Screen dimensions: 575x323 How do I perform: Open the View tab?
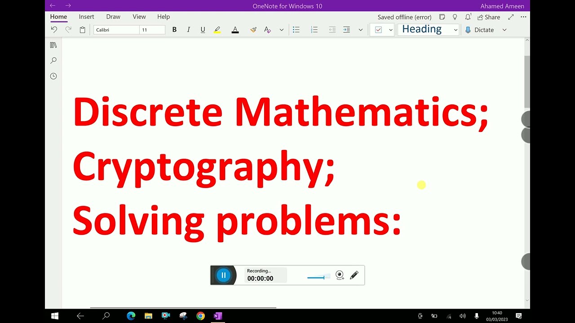pyautogui.click(x=139, y=17)
